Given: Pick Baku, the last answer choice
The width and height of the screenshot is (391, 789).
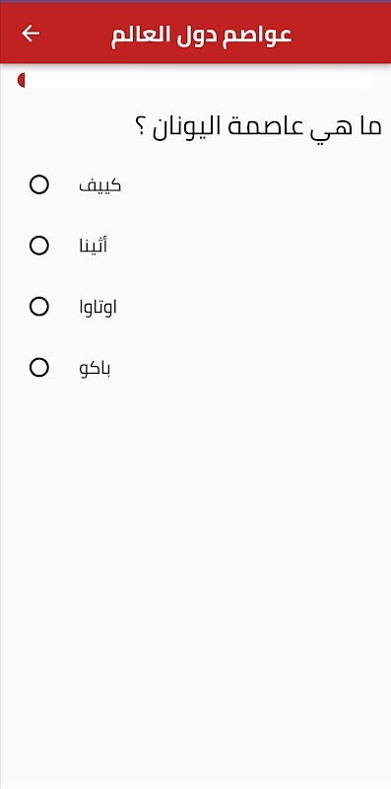Looking at the screenshot, I should coord(39,367).
